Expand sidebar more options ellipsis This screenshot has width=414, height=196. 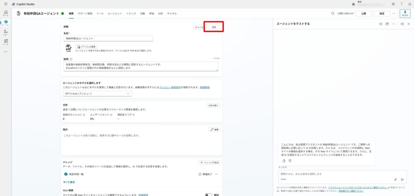[5, 52]
